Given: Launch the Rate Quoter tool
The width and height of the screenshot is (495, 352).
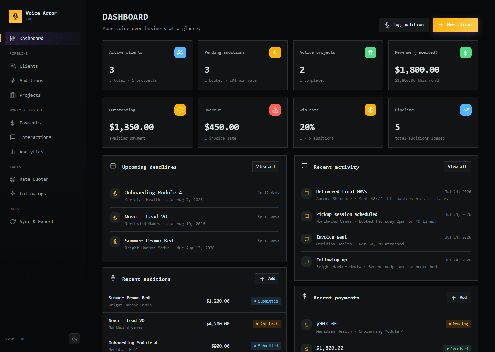Looking at the screenshot, I should [43, 179].
